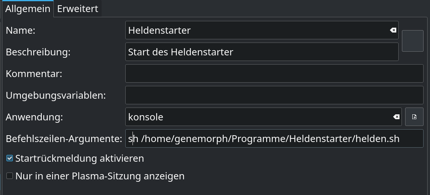Click the Startrückmeldung aktivieren label text
Viewport: 430px width, 195px height.
pyautogui.click(x=79, y=158)
